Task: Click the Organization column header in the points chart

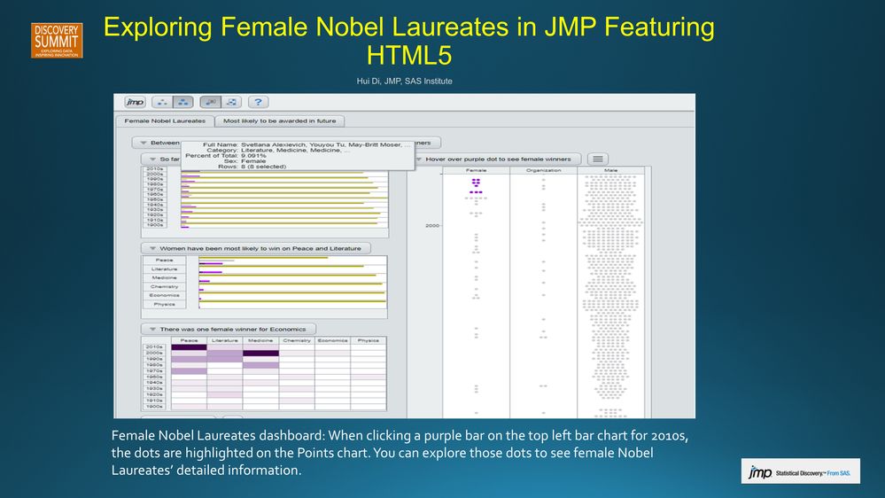Action: pos(544,170)
